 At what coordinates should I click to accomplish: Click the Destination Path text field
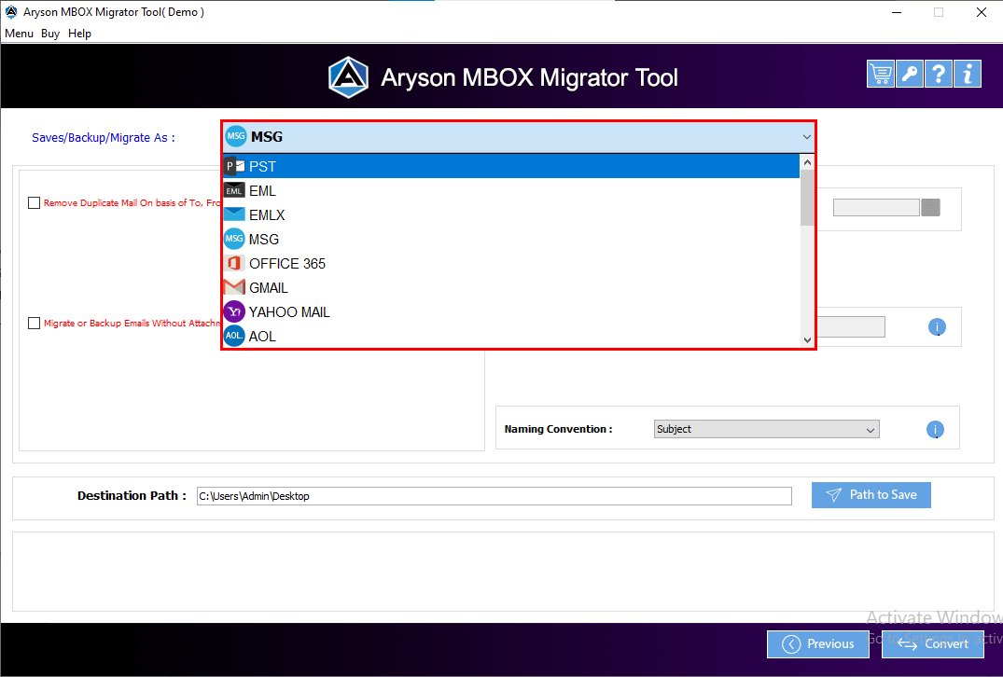494,496
